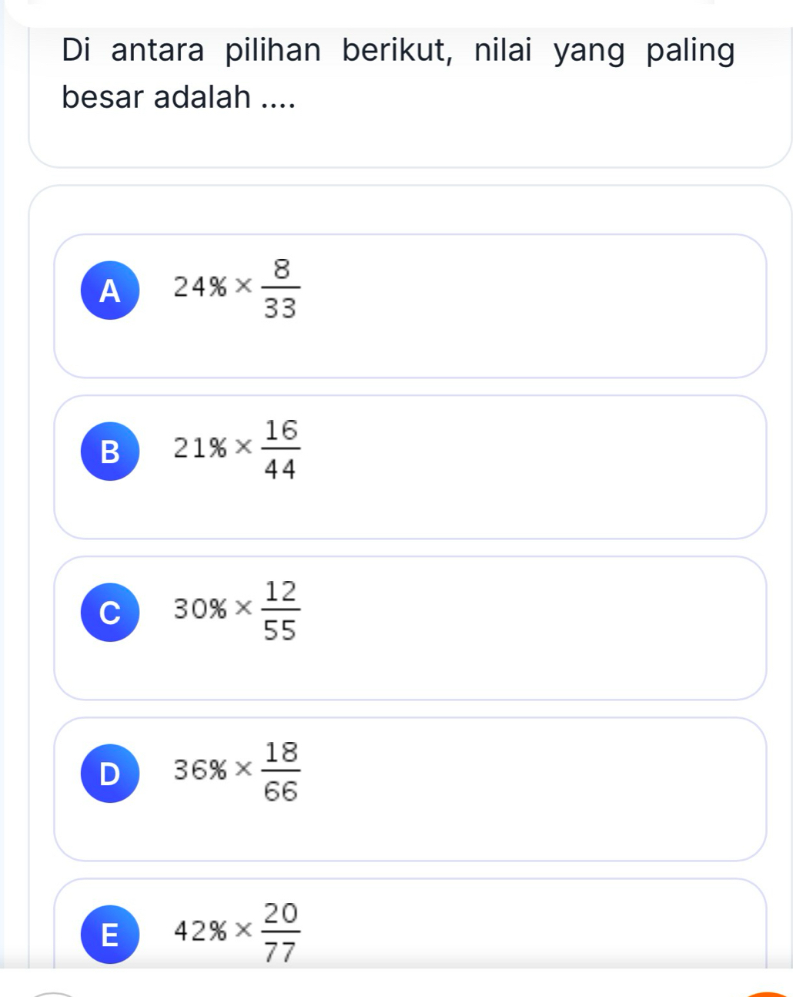
Task: Click the orange button at bottom right
Action: click(x=770, y=994)
